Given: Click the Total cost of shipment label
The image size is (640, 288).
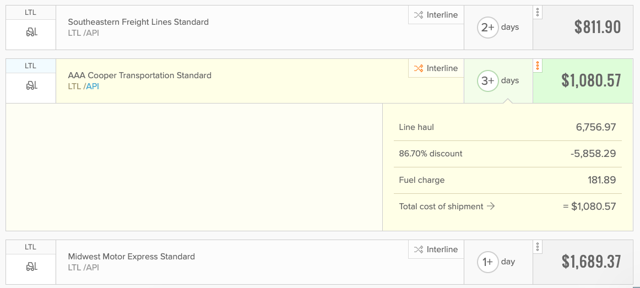Looking at the screenshot, I should (x=441, y=207).
